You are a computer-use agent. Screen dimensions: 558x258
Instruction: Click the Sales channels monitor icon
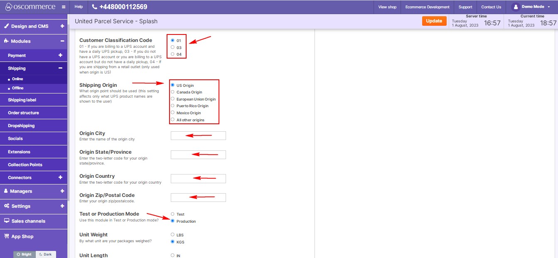(7, 221)
